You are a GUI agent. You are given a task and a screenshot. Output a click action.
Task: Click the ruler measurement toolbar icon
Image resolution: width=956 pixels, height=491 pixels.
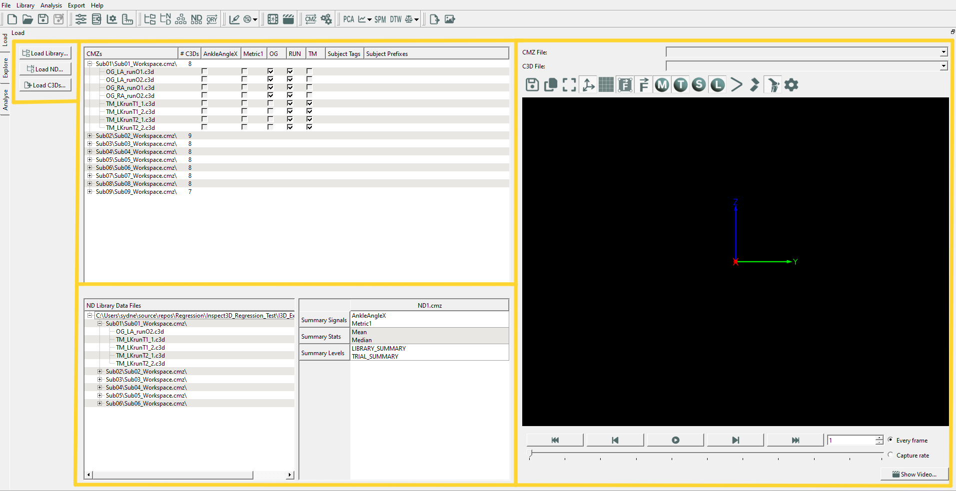click(x=127, y=19)
